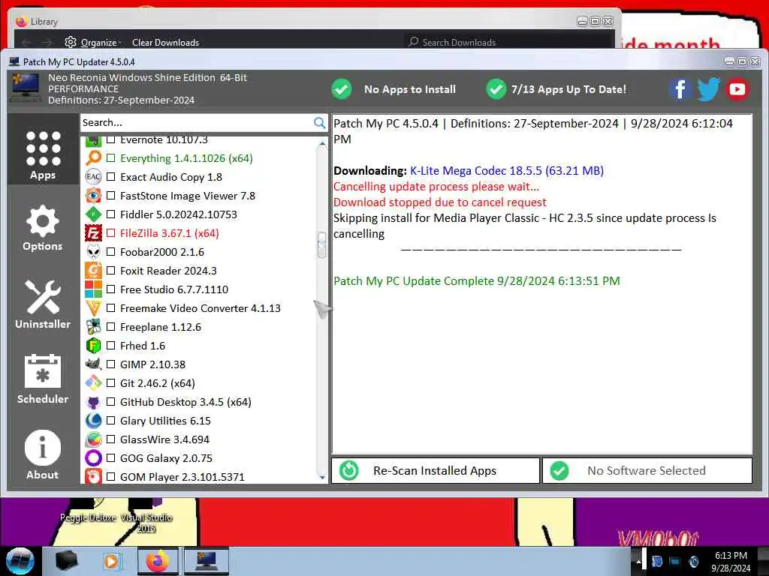This screenshot has width=769, height=576.
Task: Click Clear Downloads in Library window
Action: click(x=165, y=43)
